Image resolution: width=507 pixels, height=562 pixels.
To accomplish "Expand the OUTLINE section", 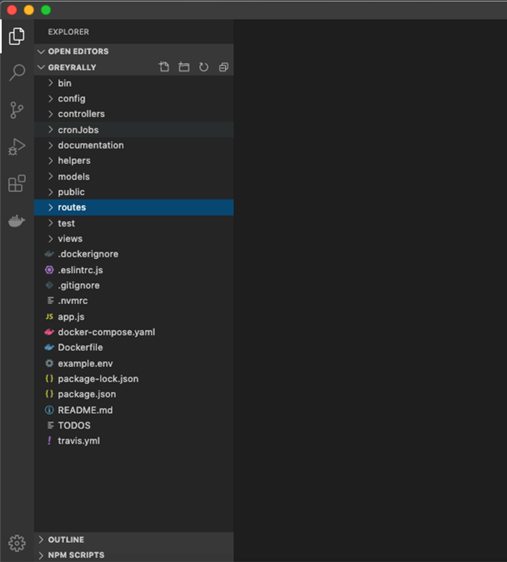I will pyautogui.click(x=66, y=539).
